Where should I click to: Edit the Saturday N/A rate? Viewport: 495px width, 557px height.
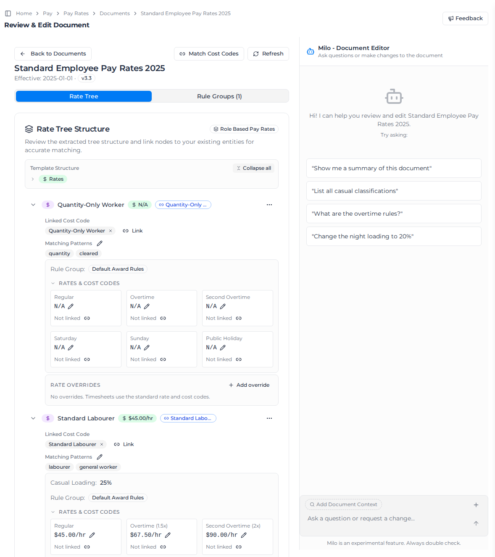point(71,348)
